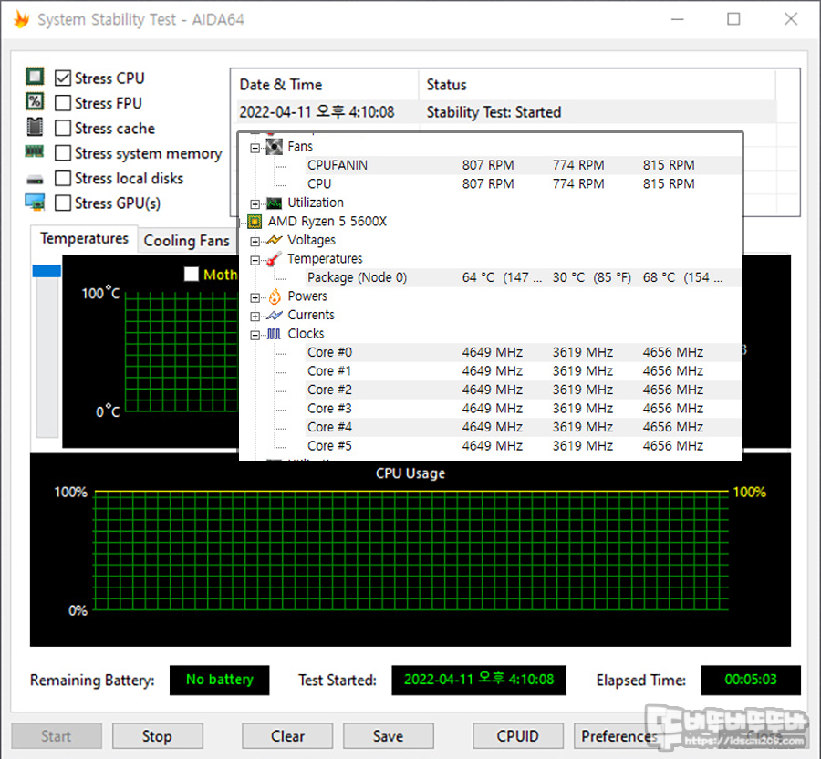
Task: Switch to the Temperatures tab
Action: click(x=84, y=239)
